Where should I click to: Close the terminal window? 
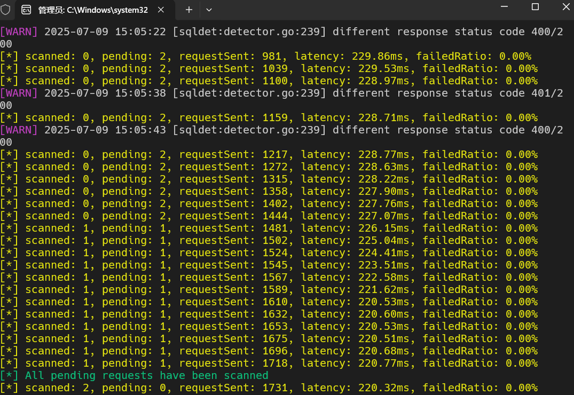[x=566, y=6]
